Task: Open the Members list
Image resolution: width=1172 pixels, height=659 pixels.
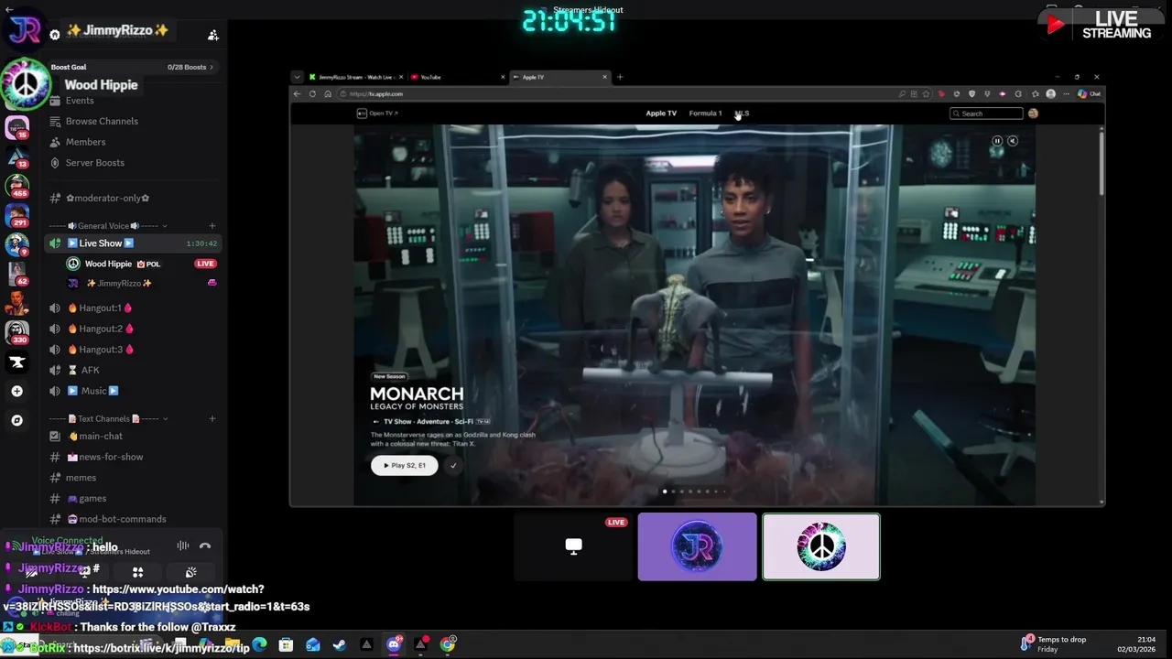Action: pos(85,142)
